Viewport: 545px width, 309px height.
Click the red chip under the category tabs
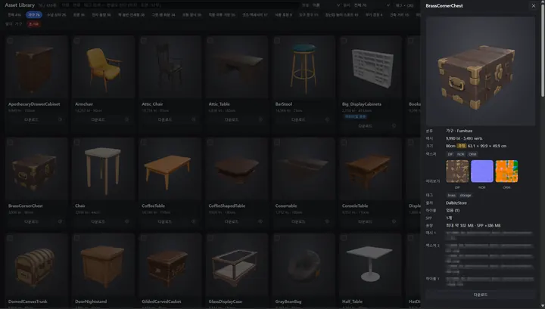(x=34, y=24)
